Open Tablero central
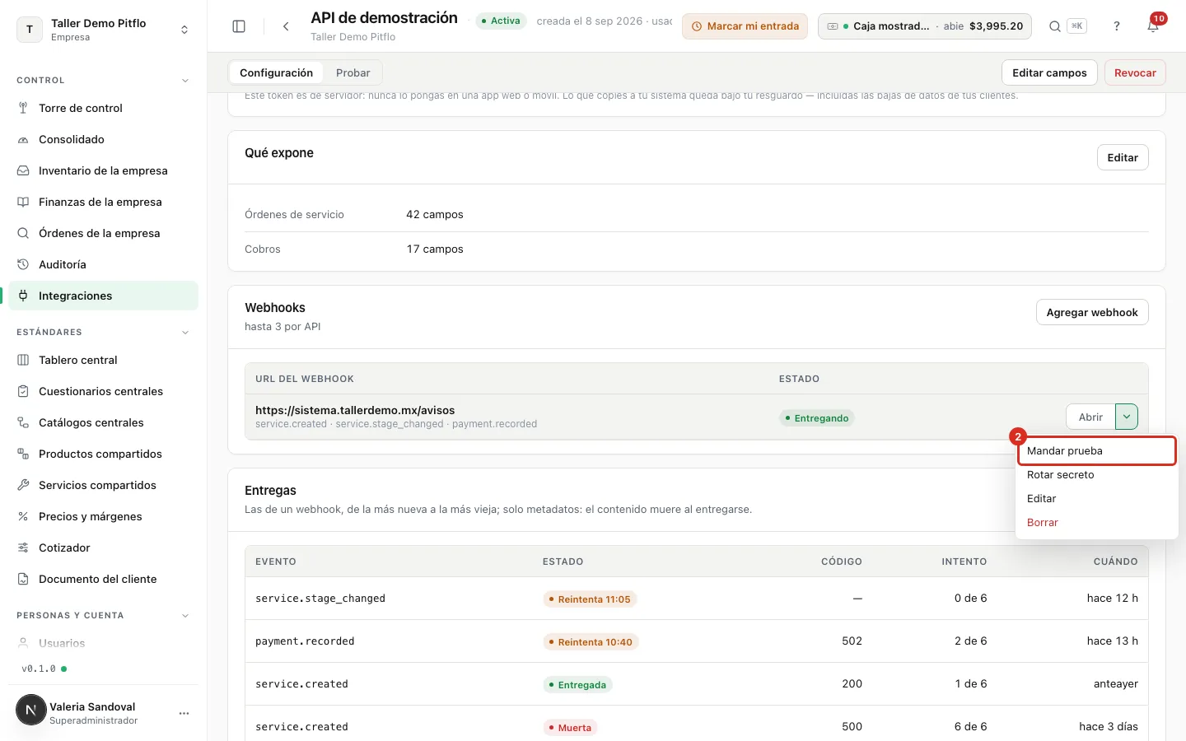The height and width of the screenshot is (741, 1186). [104, 360]
